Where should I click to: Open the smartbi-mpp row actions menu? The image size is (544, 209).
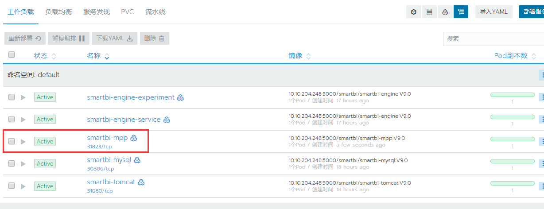[x=541, y=141]
